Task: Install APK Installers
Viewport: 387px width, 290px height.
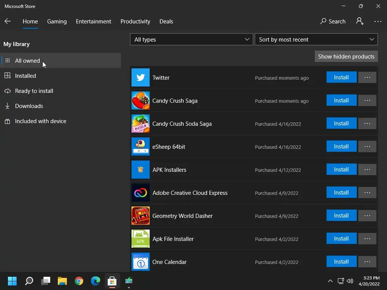Action: click(341, 169)
